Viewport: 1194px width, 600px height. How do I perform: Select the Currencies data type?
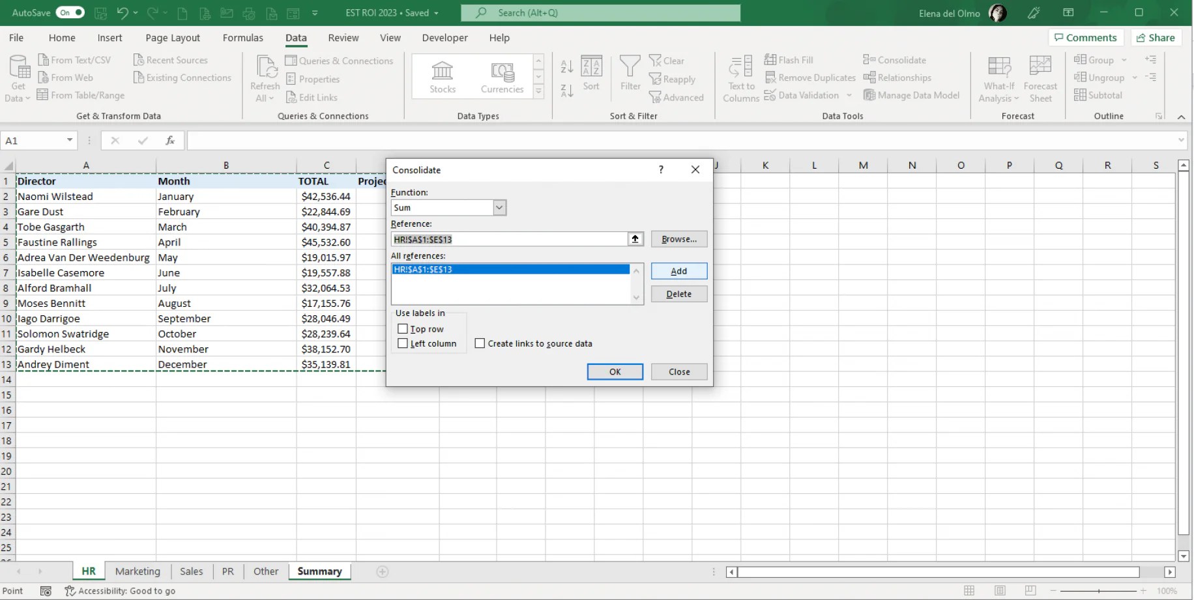pyautogui.click(x=502, y=76)
